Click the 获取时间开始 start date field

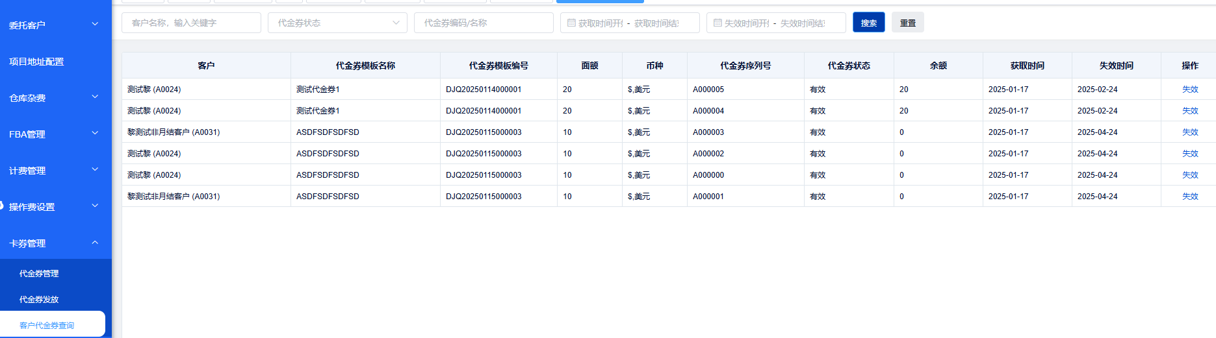601,23
